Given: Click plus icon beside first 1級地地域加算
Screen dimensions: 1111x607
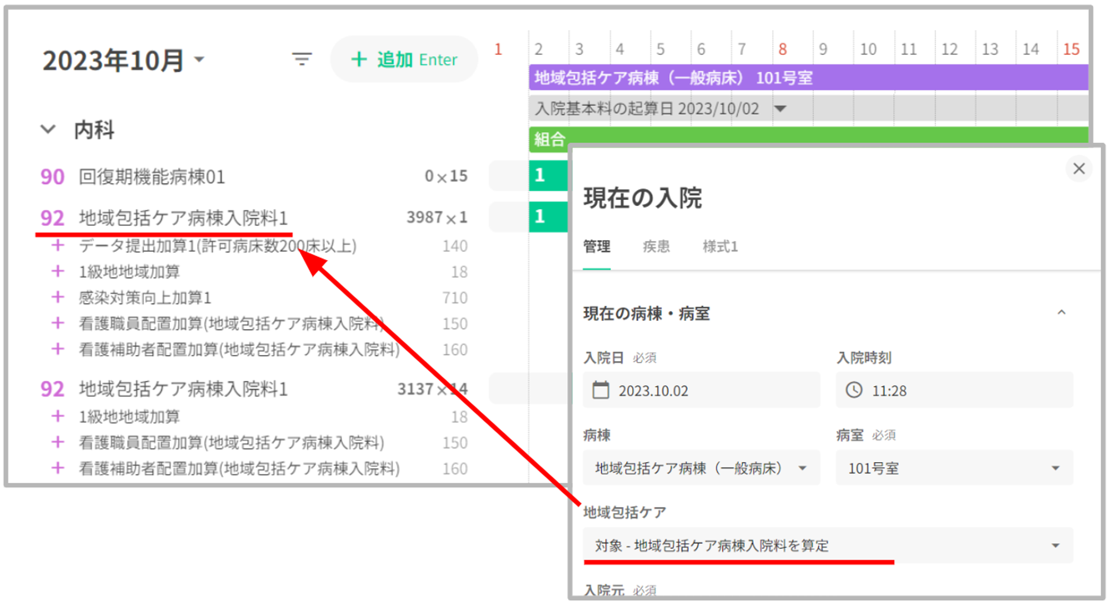Looking at the screenshot, I should (58, 271).
